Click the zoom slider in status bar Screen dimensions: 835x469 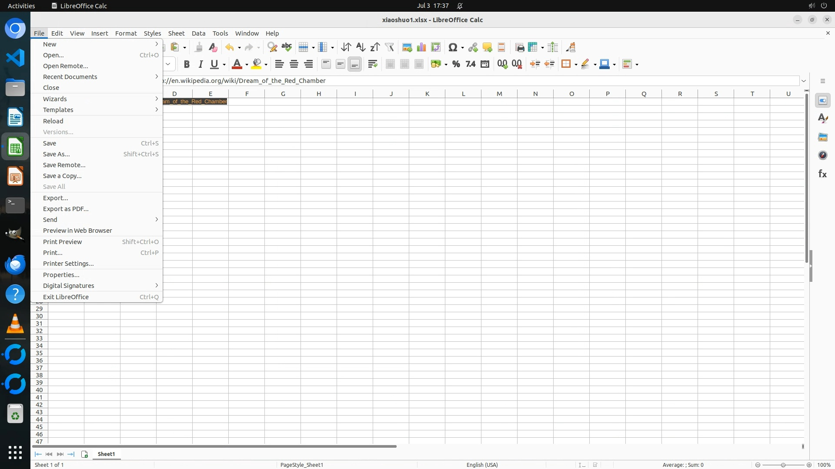pos(783,465)
